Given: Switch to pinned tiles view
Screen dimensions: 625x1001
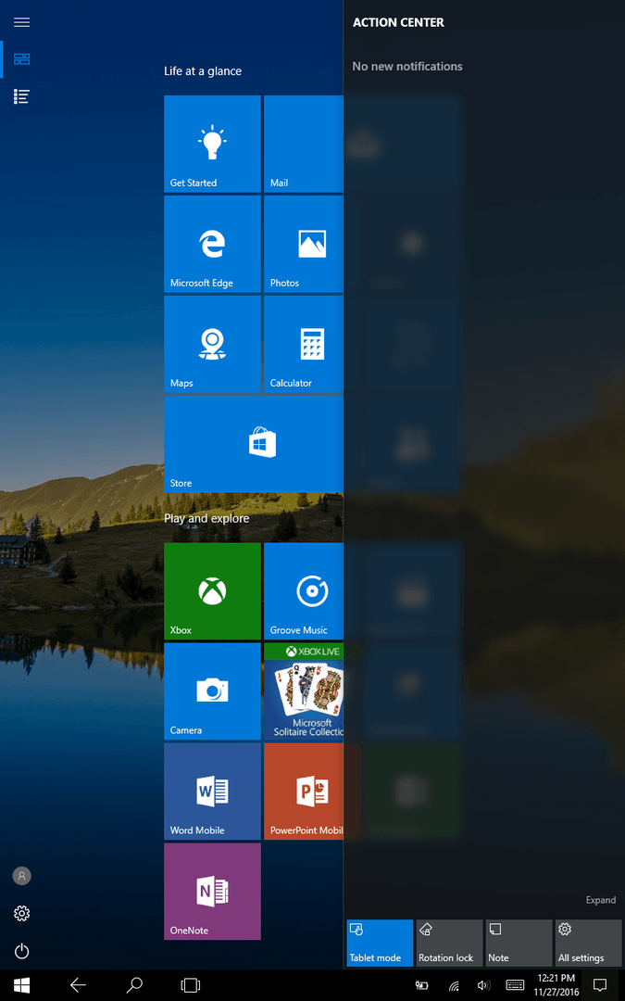Looking at the screenshot, I should coord(21,59).
